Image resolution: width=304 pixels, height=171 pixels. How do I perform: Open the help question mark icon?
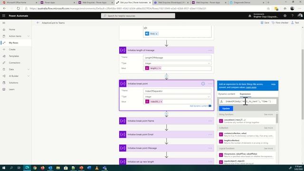[293, 16]
